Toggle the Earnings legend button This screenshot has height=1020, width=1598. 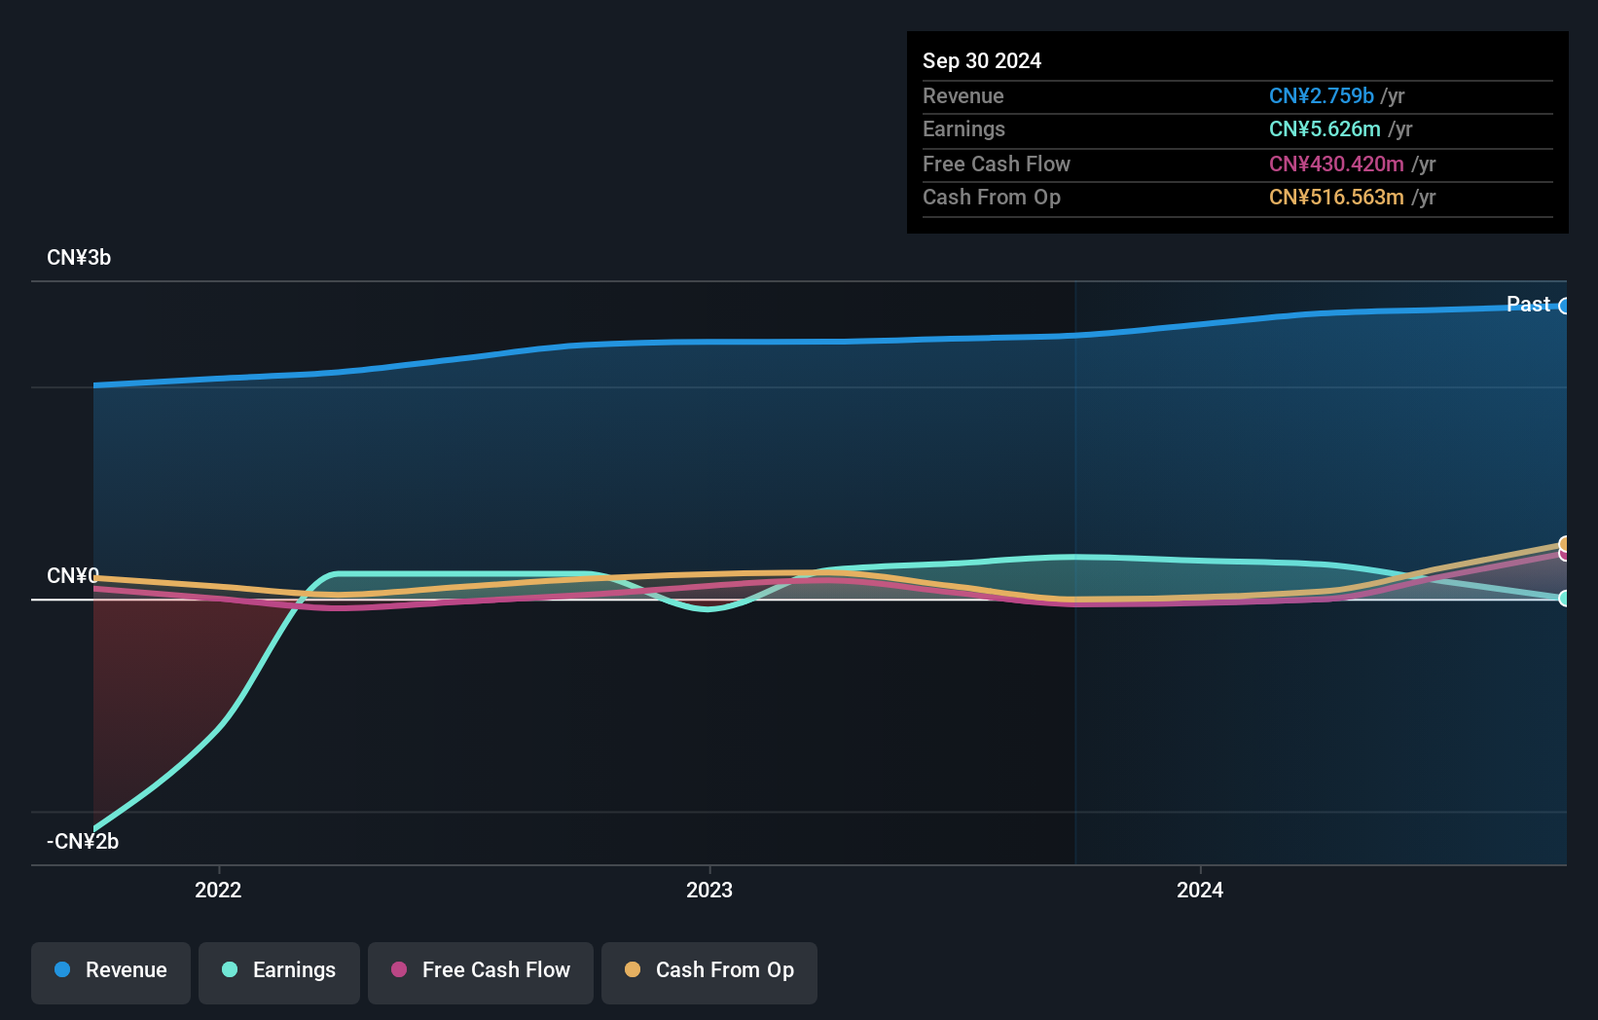click(x=279, y=972)
